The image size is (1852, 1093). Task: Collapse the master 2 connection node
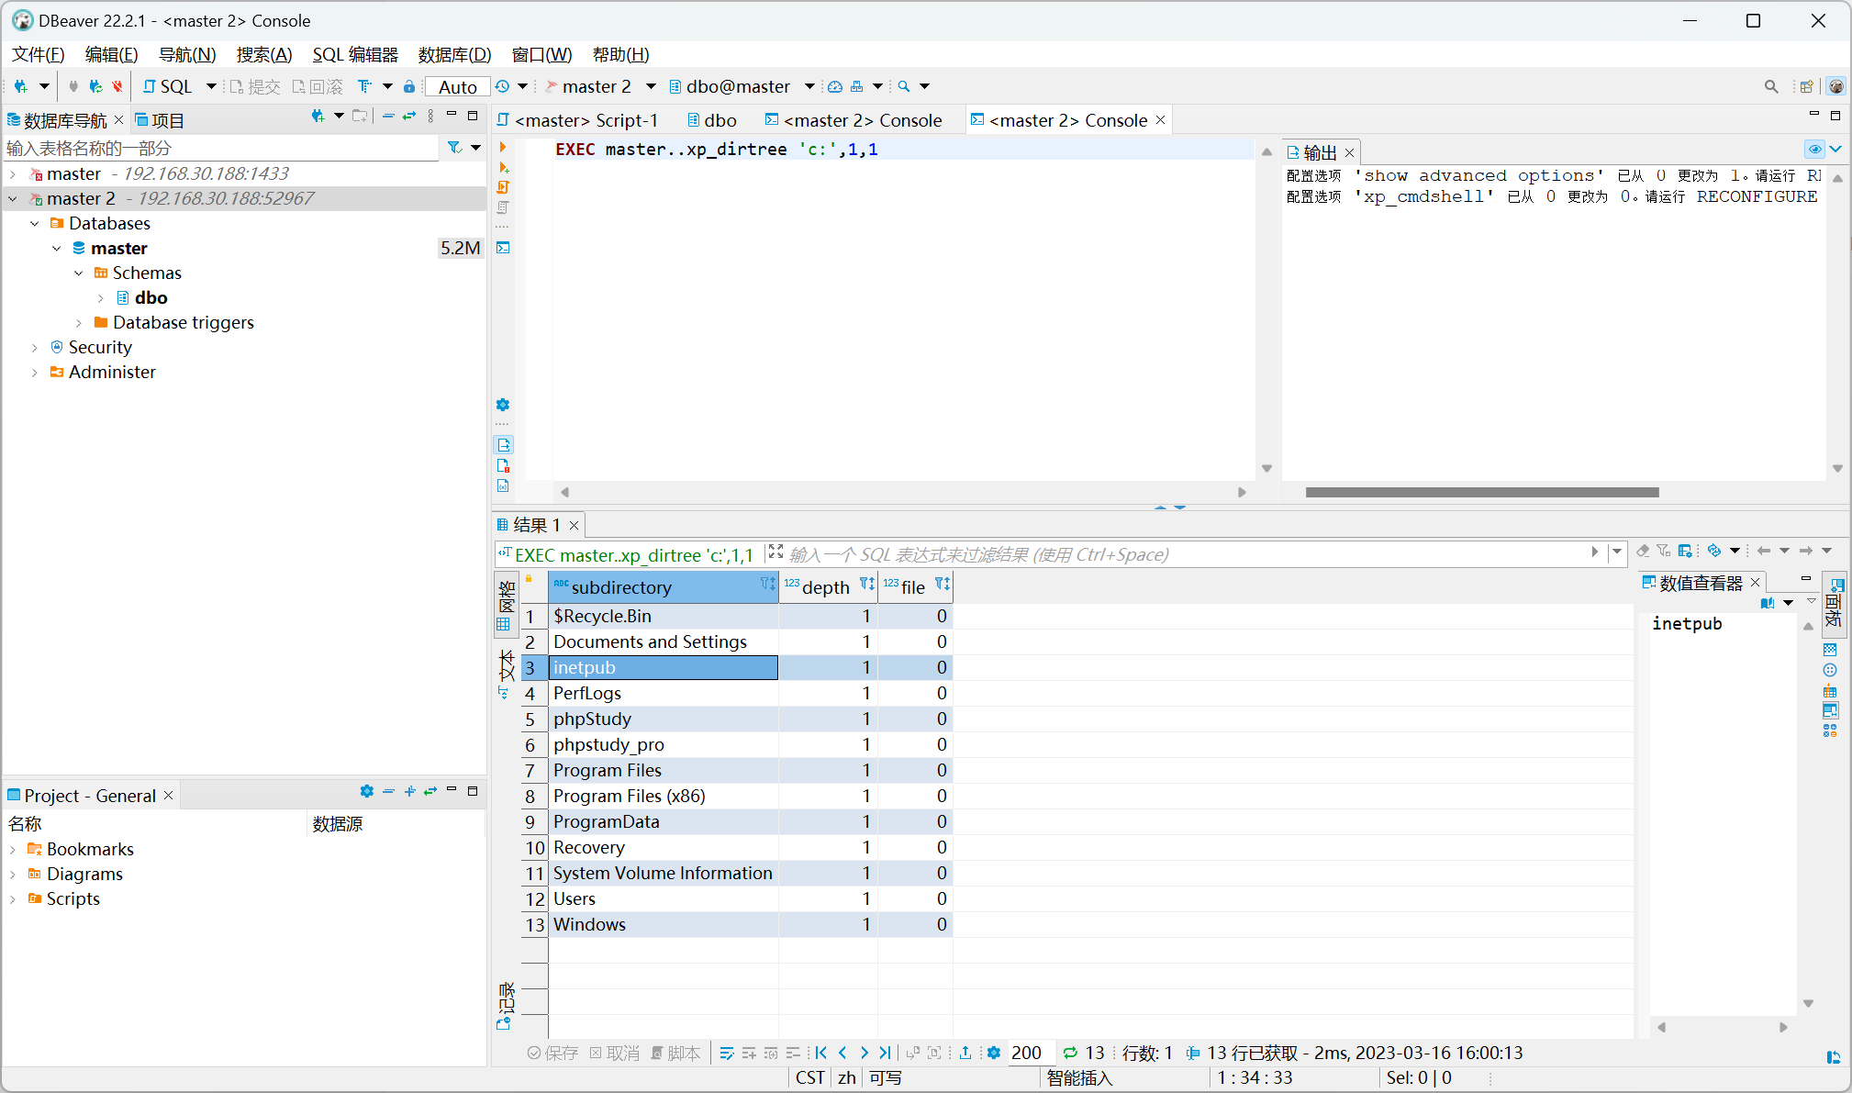pos(13,198)
